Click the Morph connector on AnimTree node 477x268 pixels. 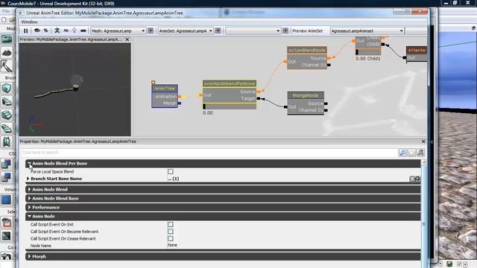(x=180, y=103)
